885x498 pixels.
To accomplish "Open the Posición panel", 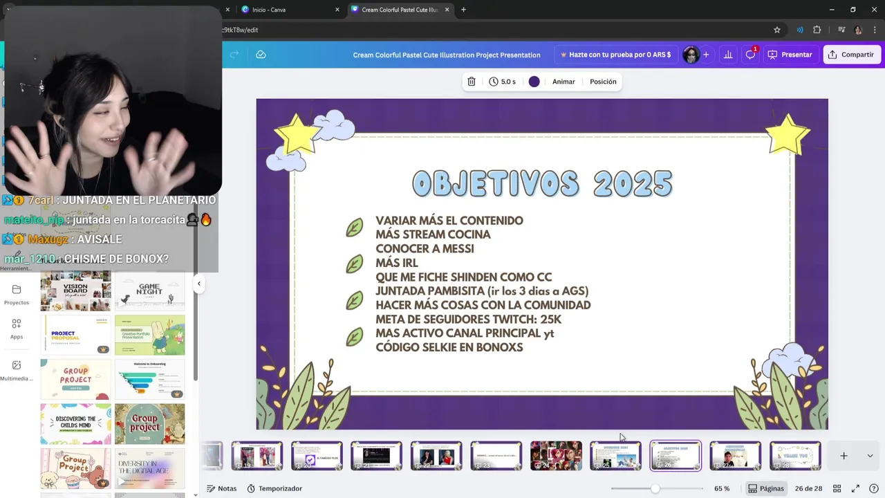I will pyautogui.click(x=603, y=82).
